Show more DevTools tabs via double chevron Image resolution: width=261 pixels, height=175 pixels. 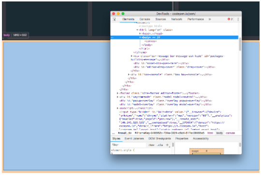(x=210, y=19)
